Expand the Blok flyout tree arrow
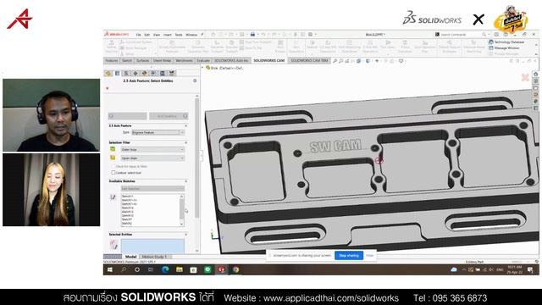The height and width of the screenshot is (305, 542). pos(203,68)
